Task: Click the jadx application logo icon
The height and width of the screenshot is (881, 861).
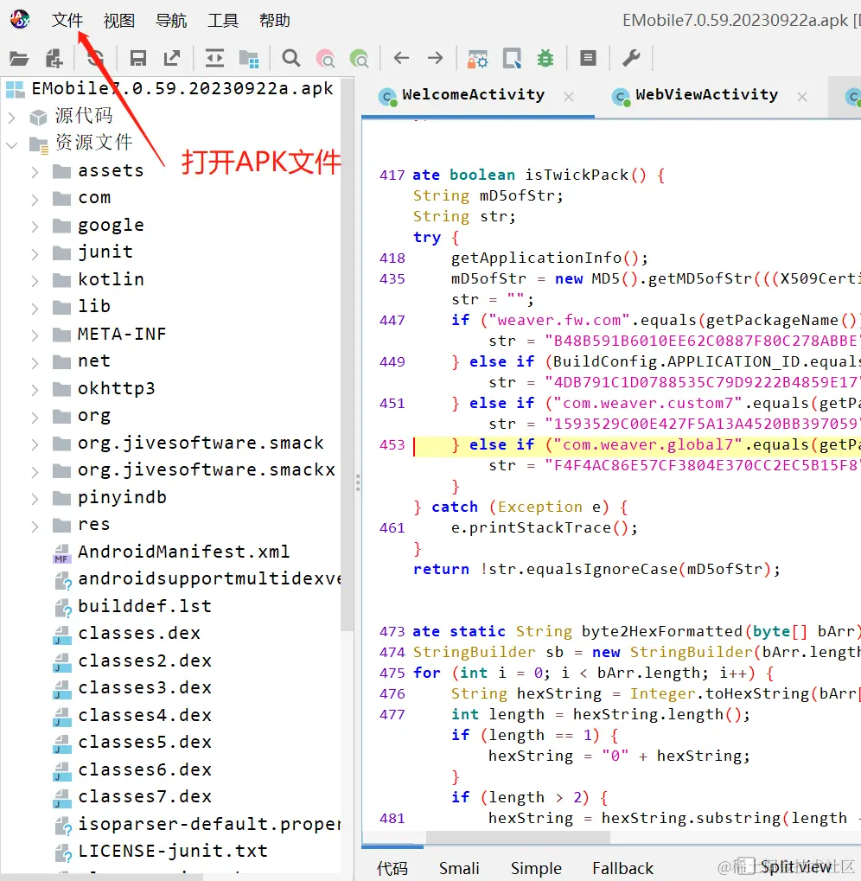Action: [20, 19]
